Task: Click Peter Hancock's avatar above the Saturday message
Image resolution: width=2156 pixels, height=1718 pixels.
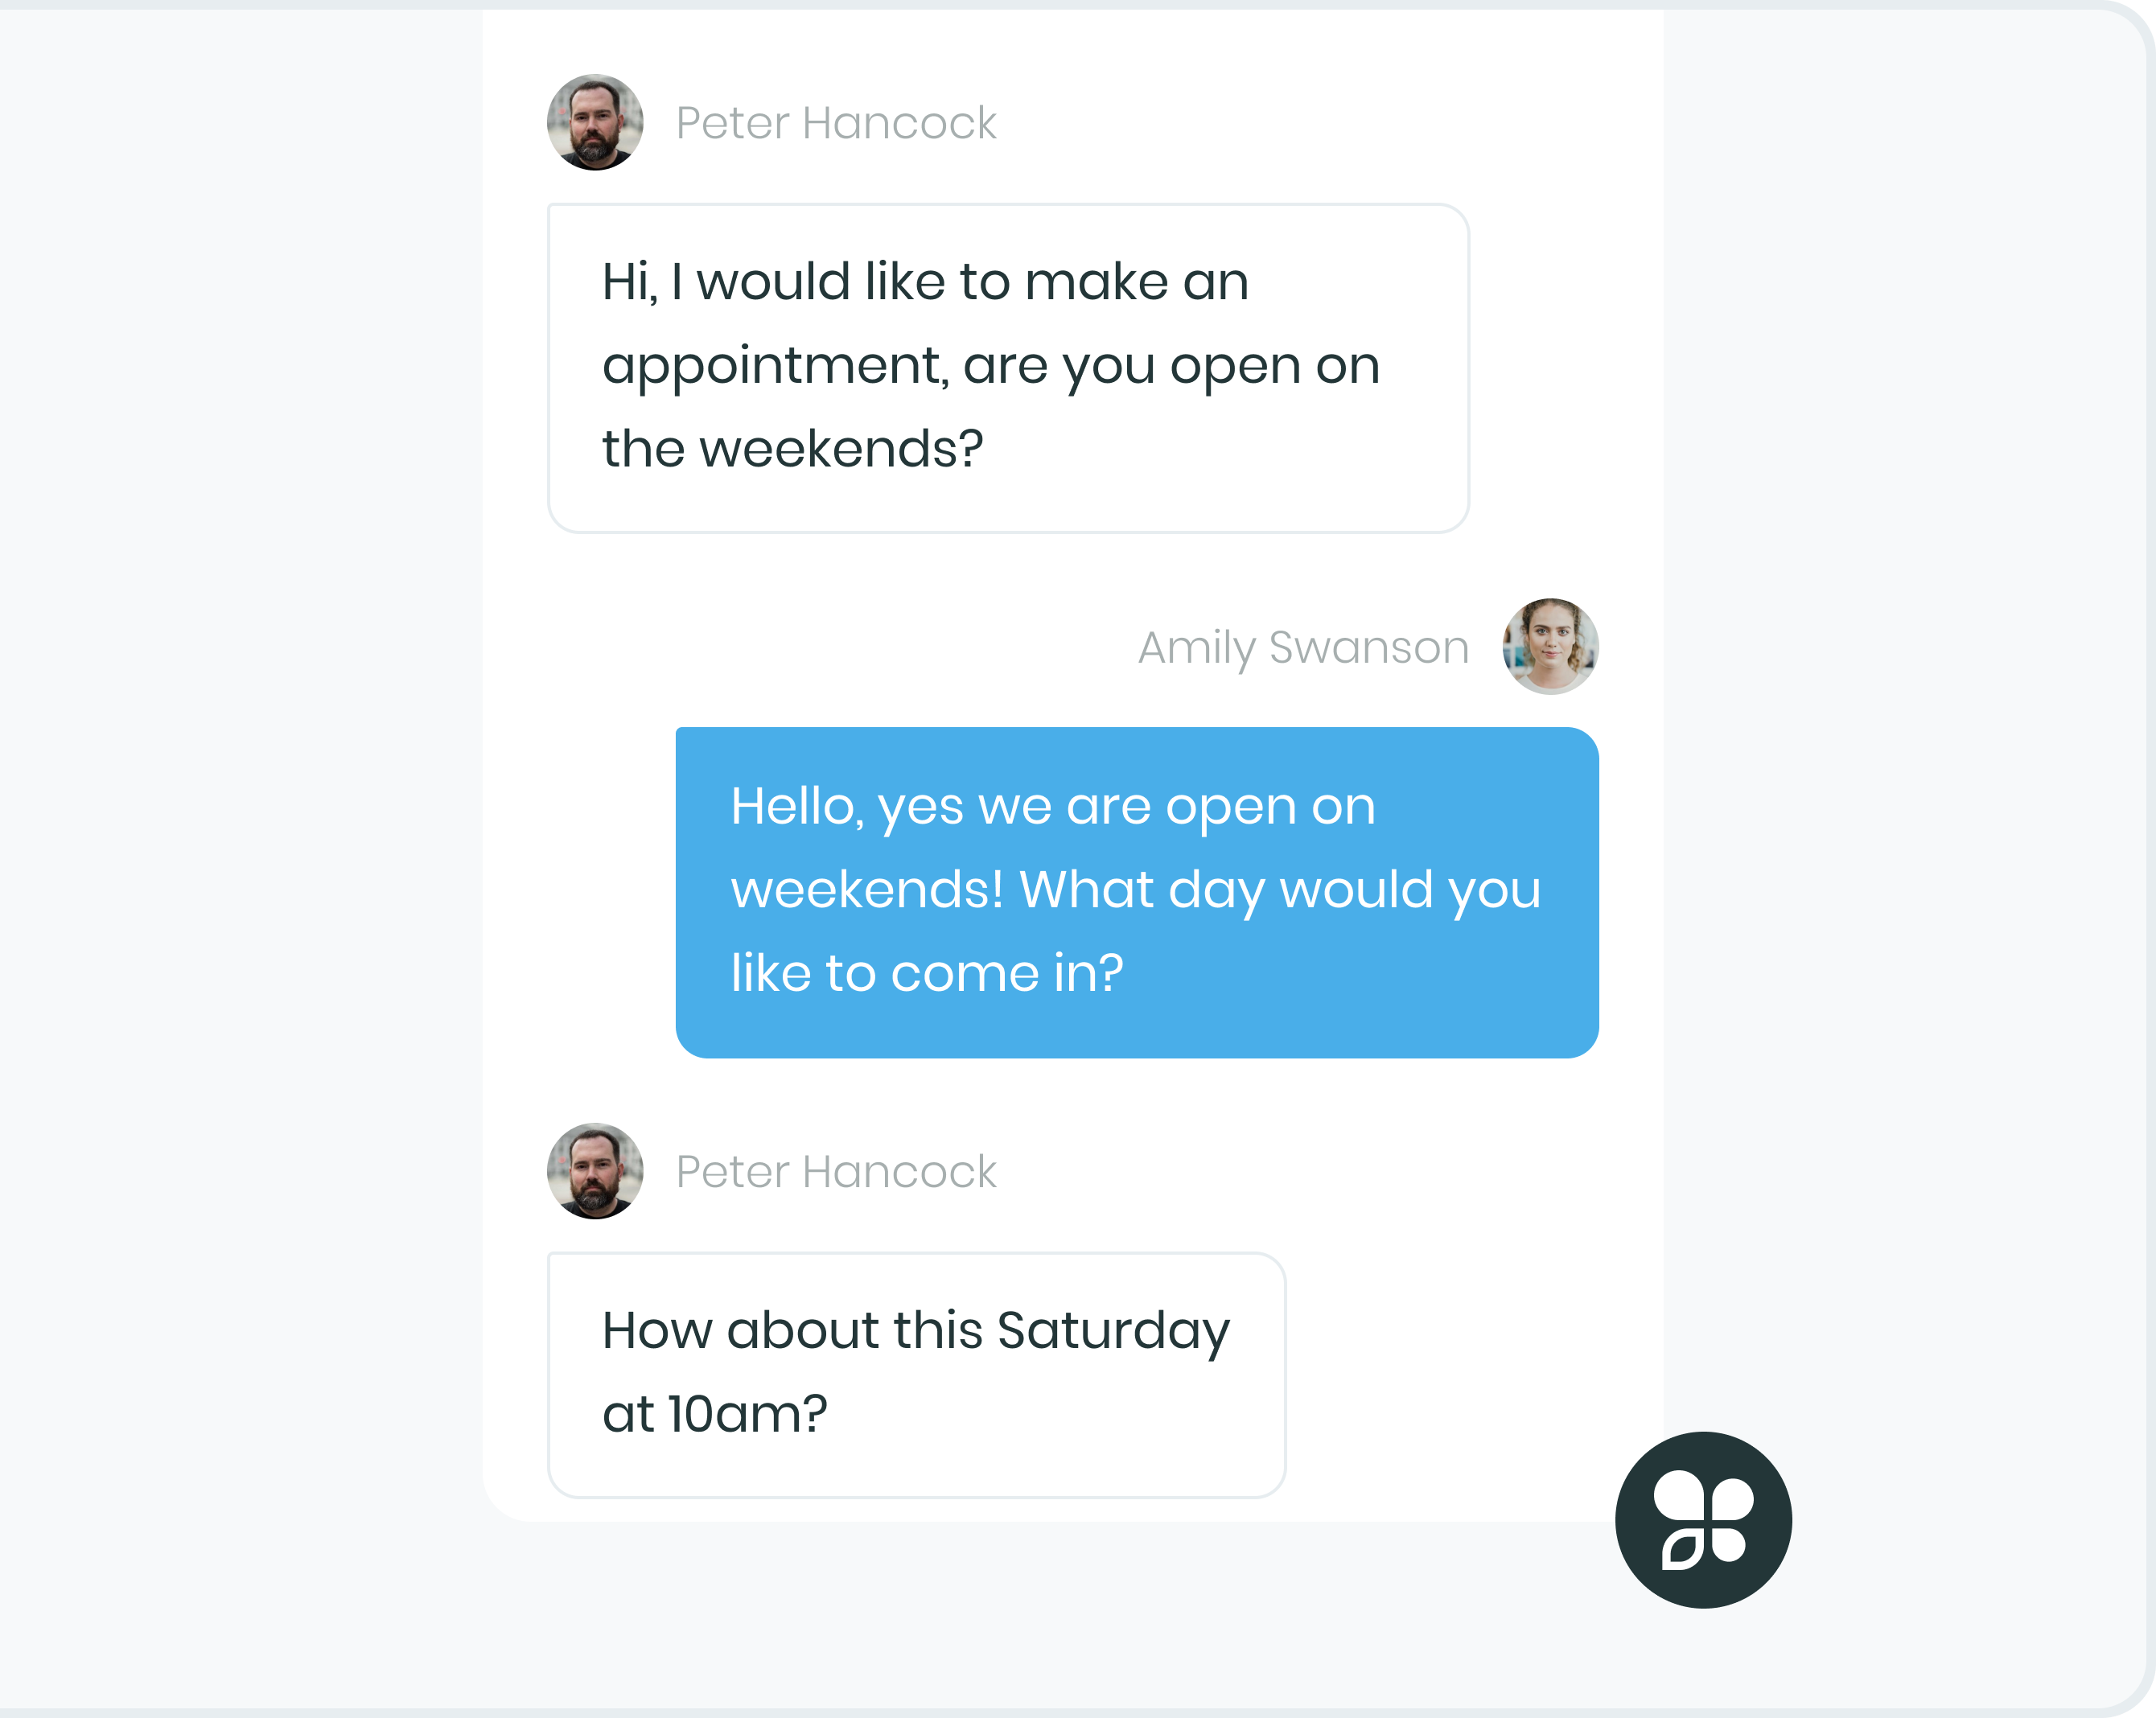Action: tap(595, 1170)
